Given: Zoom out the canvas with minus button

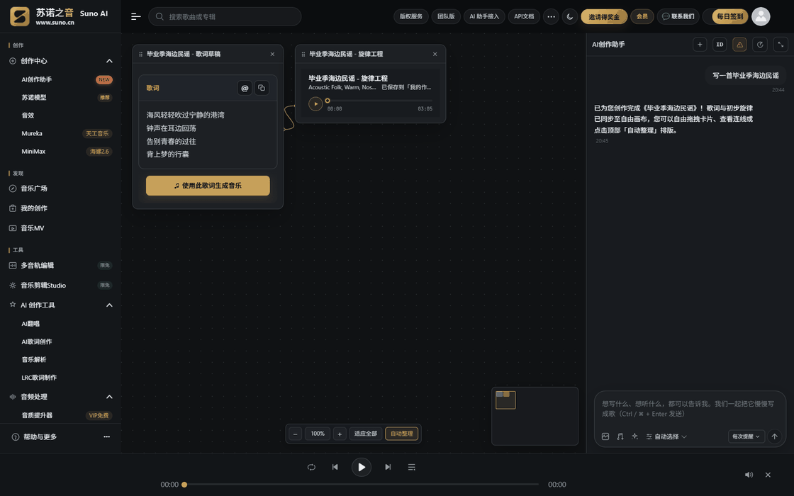Looking at the screenshot, I should tap(295, 434).
